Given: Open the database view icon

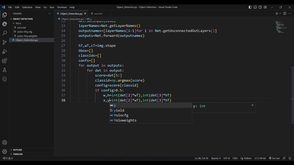Looking at the screenshot, I should point(5,79).
